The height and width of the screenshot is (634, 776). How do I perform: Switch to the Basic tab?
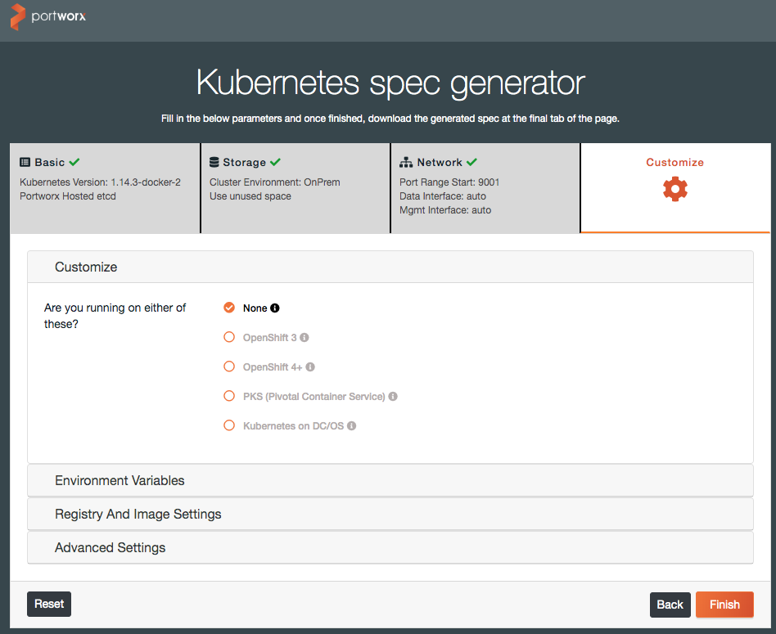pyautogui.click(x=105, y=188)
